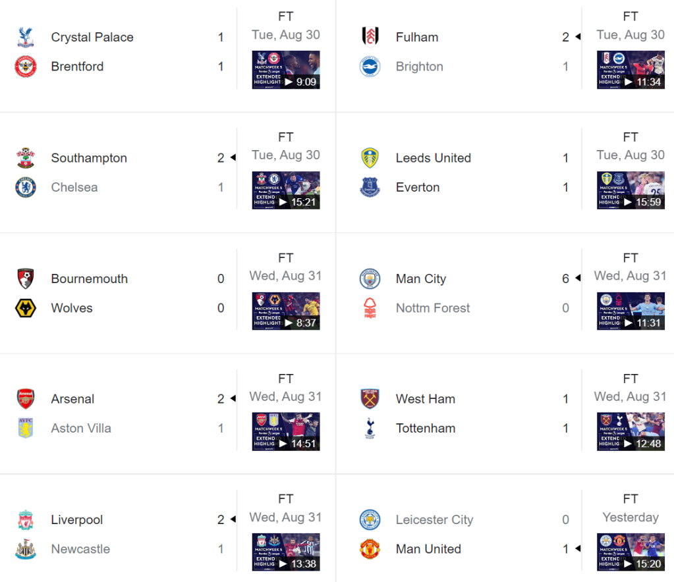Click the Nottm Forest team logo
The height and width of the screenshot is (582, 674).
click(x=370, y=308)
